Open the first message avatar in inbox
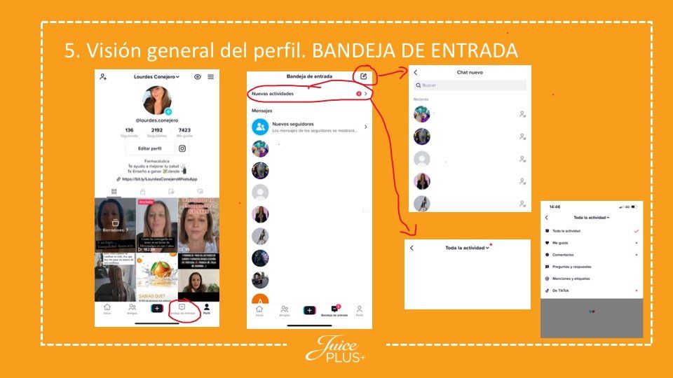This screenshot has height=378, width=673. click(260, 148)
